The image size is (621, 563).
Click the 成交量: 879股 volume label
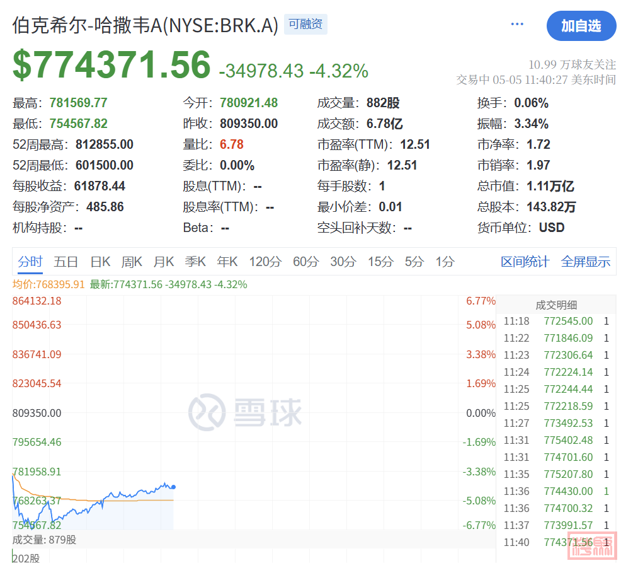coord(44,540)
